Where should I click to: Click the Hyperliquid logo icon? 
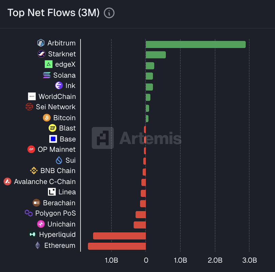(33, 235)
